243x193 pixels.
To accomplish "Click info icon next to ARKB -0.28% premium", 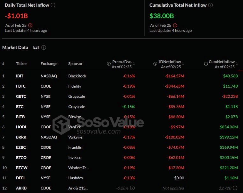I will (x=132, y=188).
